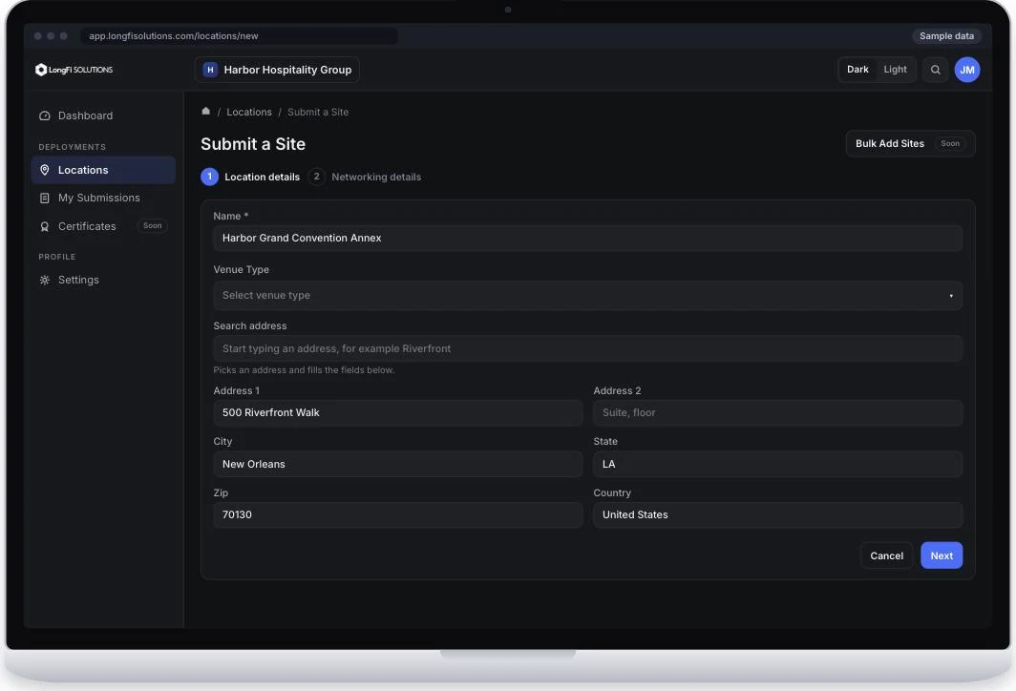Click the Certificates ribbon icon
Viewport: 1016px width, 691px height.
pos(45,226)
